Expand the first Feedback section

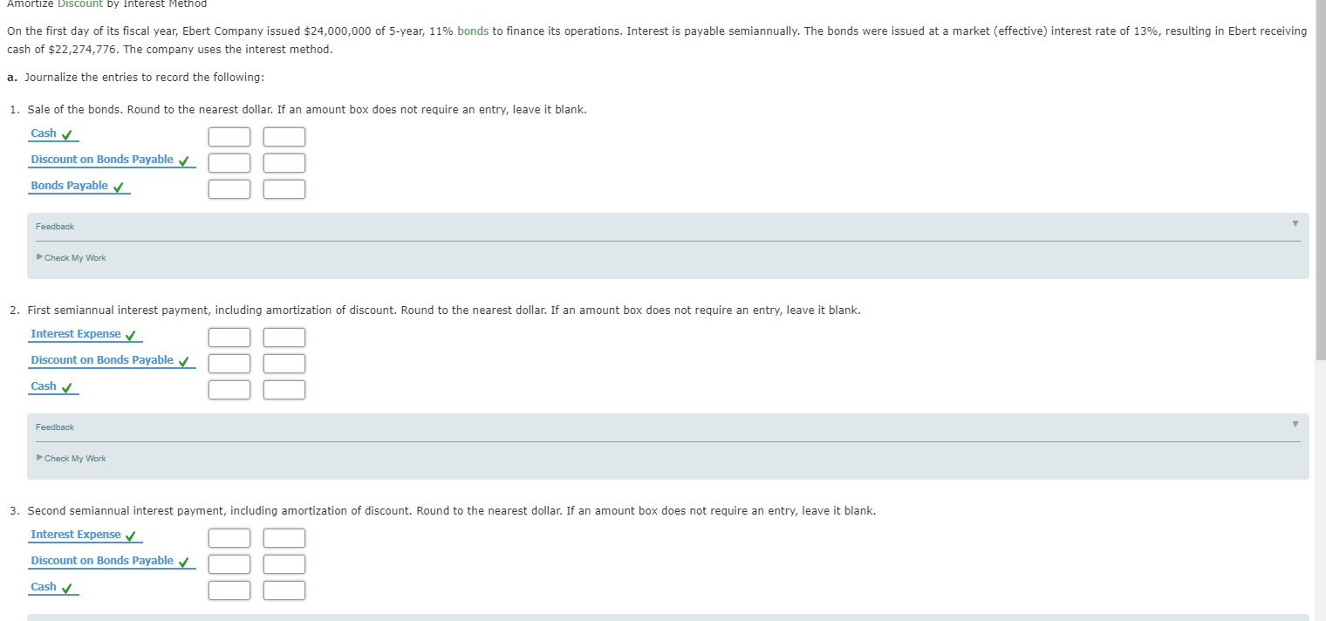tap(1295, 223)
